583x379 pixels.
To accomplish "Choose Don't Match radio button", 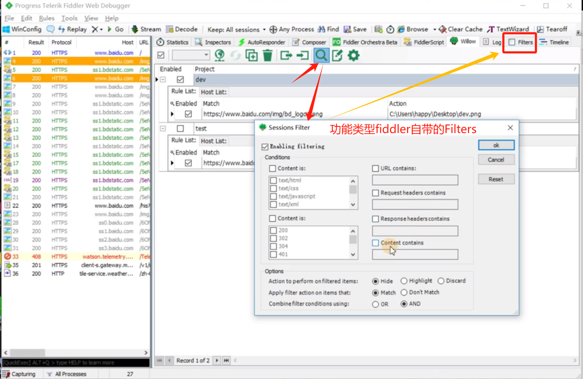I will [x=404, y=292].
